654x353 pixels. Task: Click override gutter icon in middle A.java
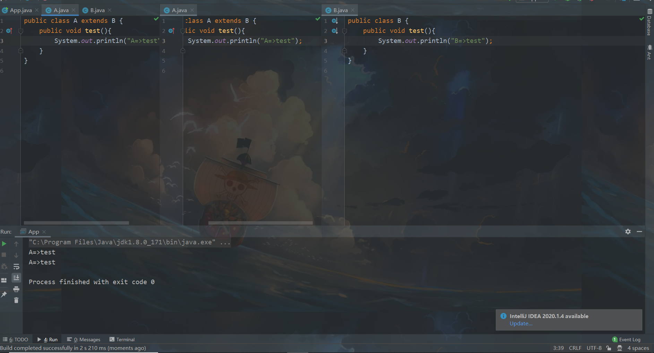171,31
